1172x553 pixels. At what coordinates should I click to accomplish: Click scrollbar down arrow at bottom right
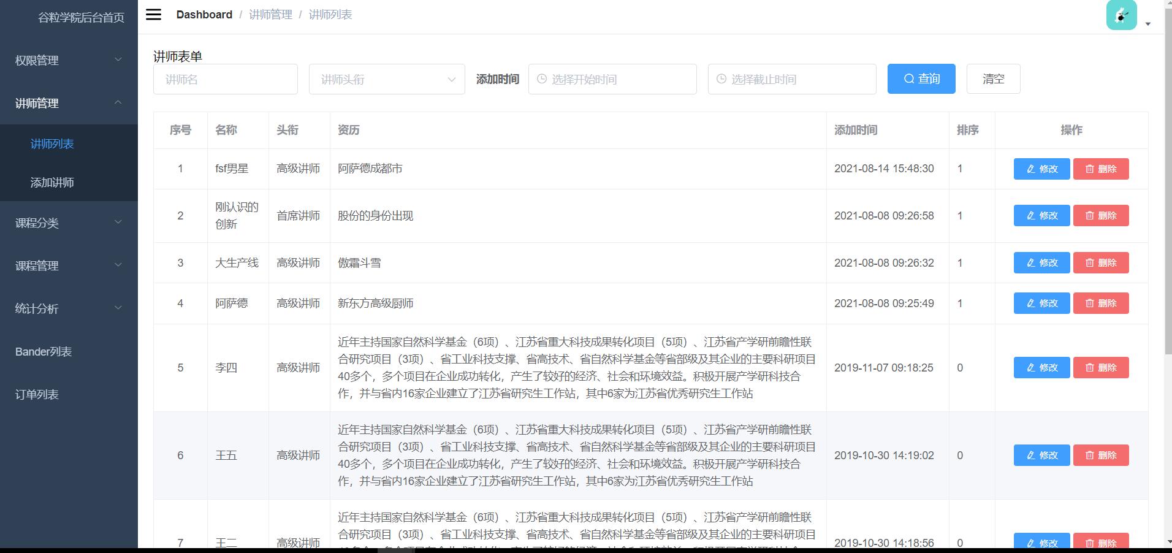[1168, 543]
